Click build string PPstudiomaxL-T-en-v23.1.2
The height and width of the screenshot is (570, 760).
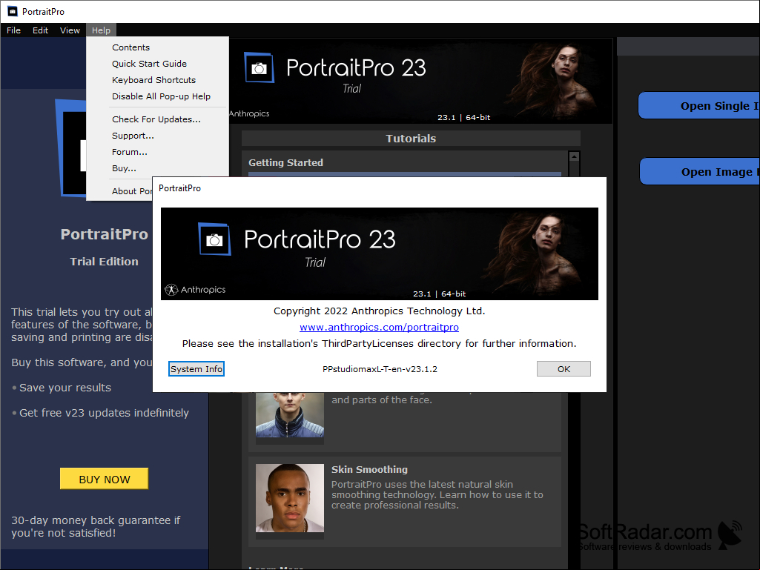[380, 369]
